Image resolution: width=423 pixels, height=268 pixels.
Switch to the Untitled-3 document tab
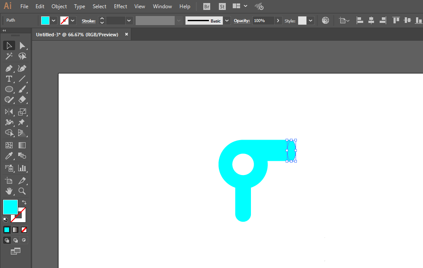[x=77, y=35]
